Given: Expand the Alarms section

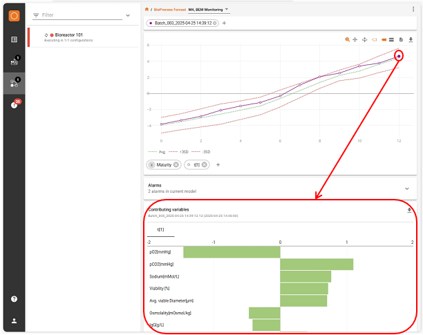Looking at the screenshot, I should point(406,187).
